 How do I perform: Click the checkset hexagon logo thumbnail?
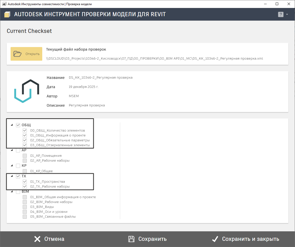click(26, 91)
